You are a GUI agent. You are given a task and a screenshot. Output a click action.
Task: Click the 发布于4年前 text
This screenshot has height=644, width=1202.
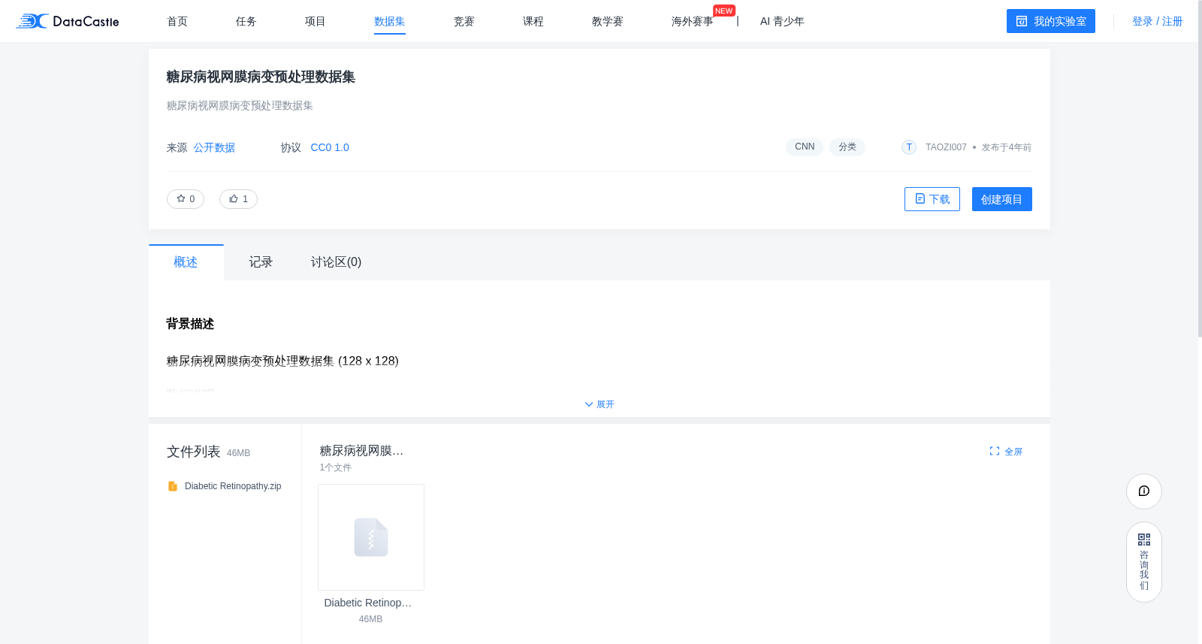1007,147
